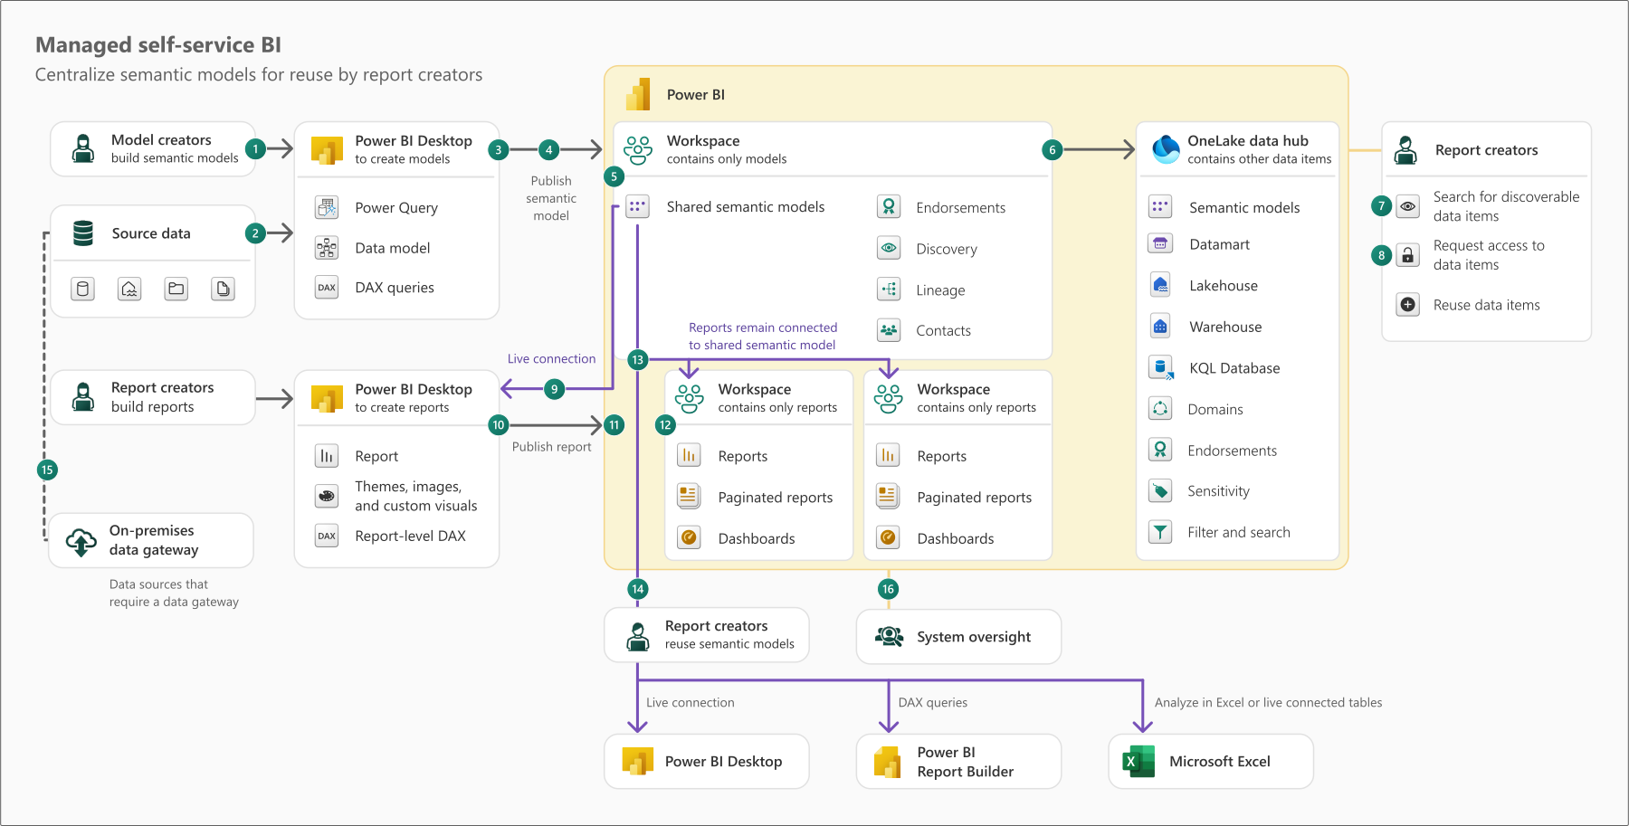Click the Filter and search funnel icon
The height and width of the screenshot is (826, 1629).
tap(1160, 532)
